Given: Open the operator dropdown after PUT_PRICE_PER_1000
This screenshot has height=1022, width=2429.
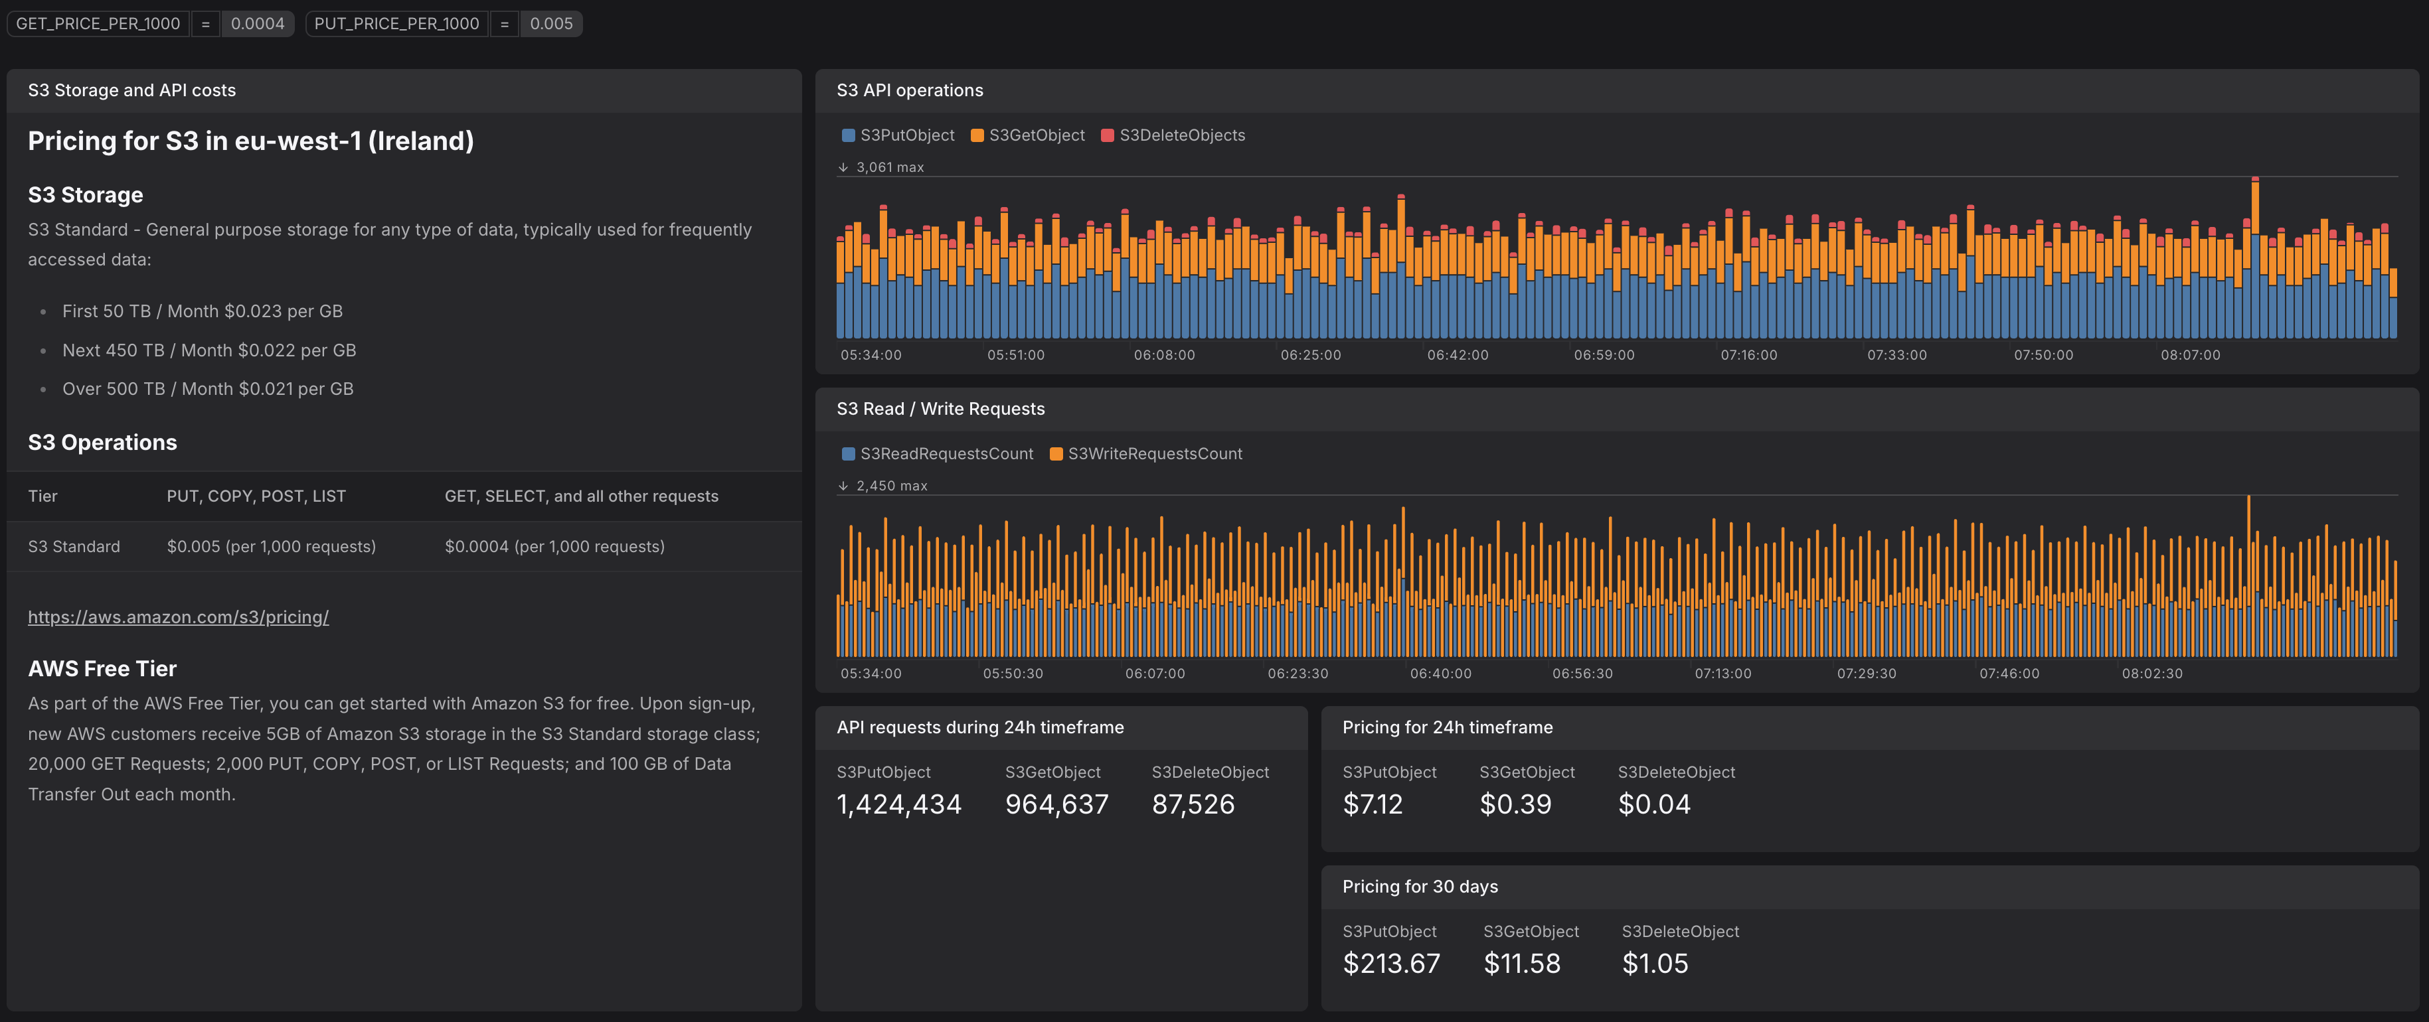Looking at the screenshot, I should (x=505, y=24).
